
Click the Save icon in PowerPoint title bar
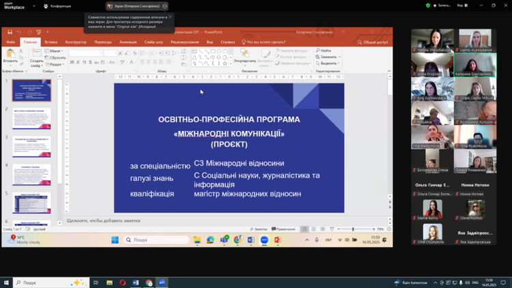pos(10,32)
